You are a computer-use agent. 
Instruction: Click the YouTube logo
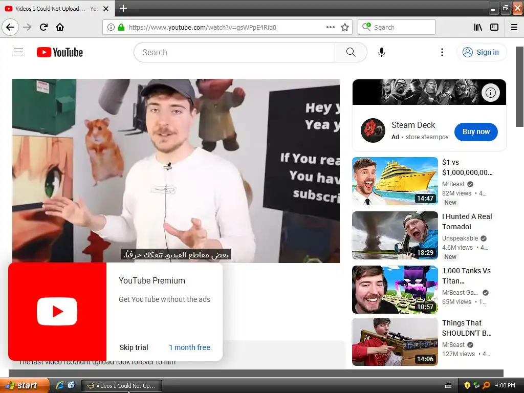(60, 53)
